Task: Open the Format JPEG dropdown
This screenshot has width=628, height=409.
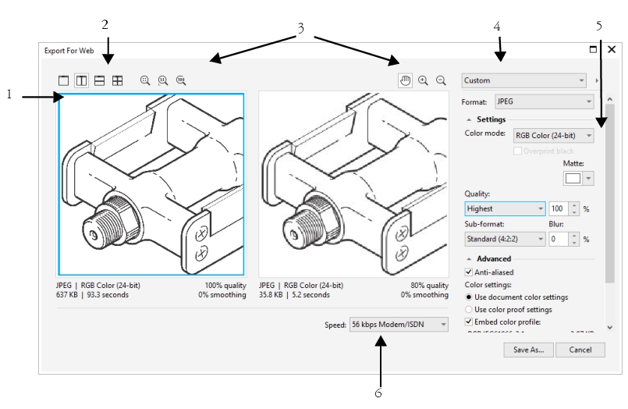Action: tap(542, 101)
